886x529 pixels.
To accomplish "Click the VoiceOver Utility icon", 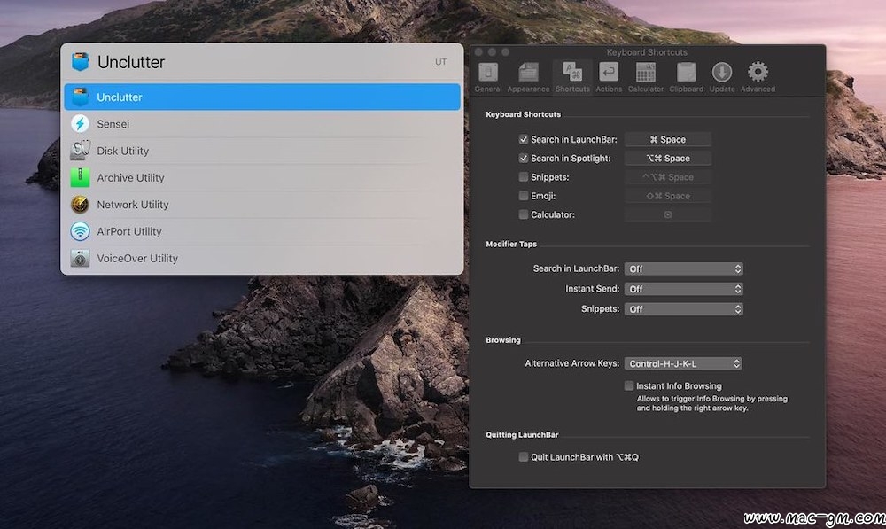I will point(81,258).
